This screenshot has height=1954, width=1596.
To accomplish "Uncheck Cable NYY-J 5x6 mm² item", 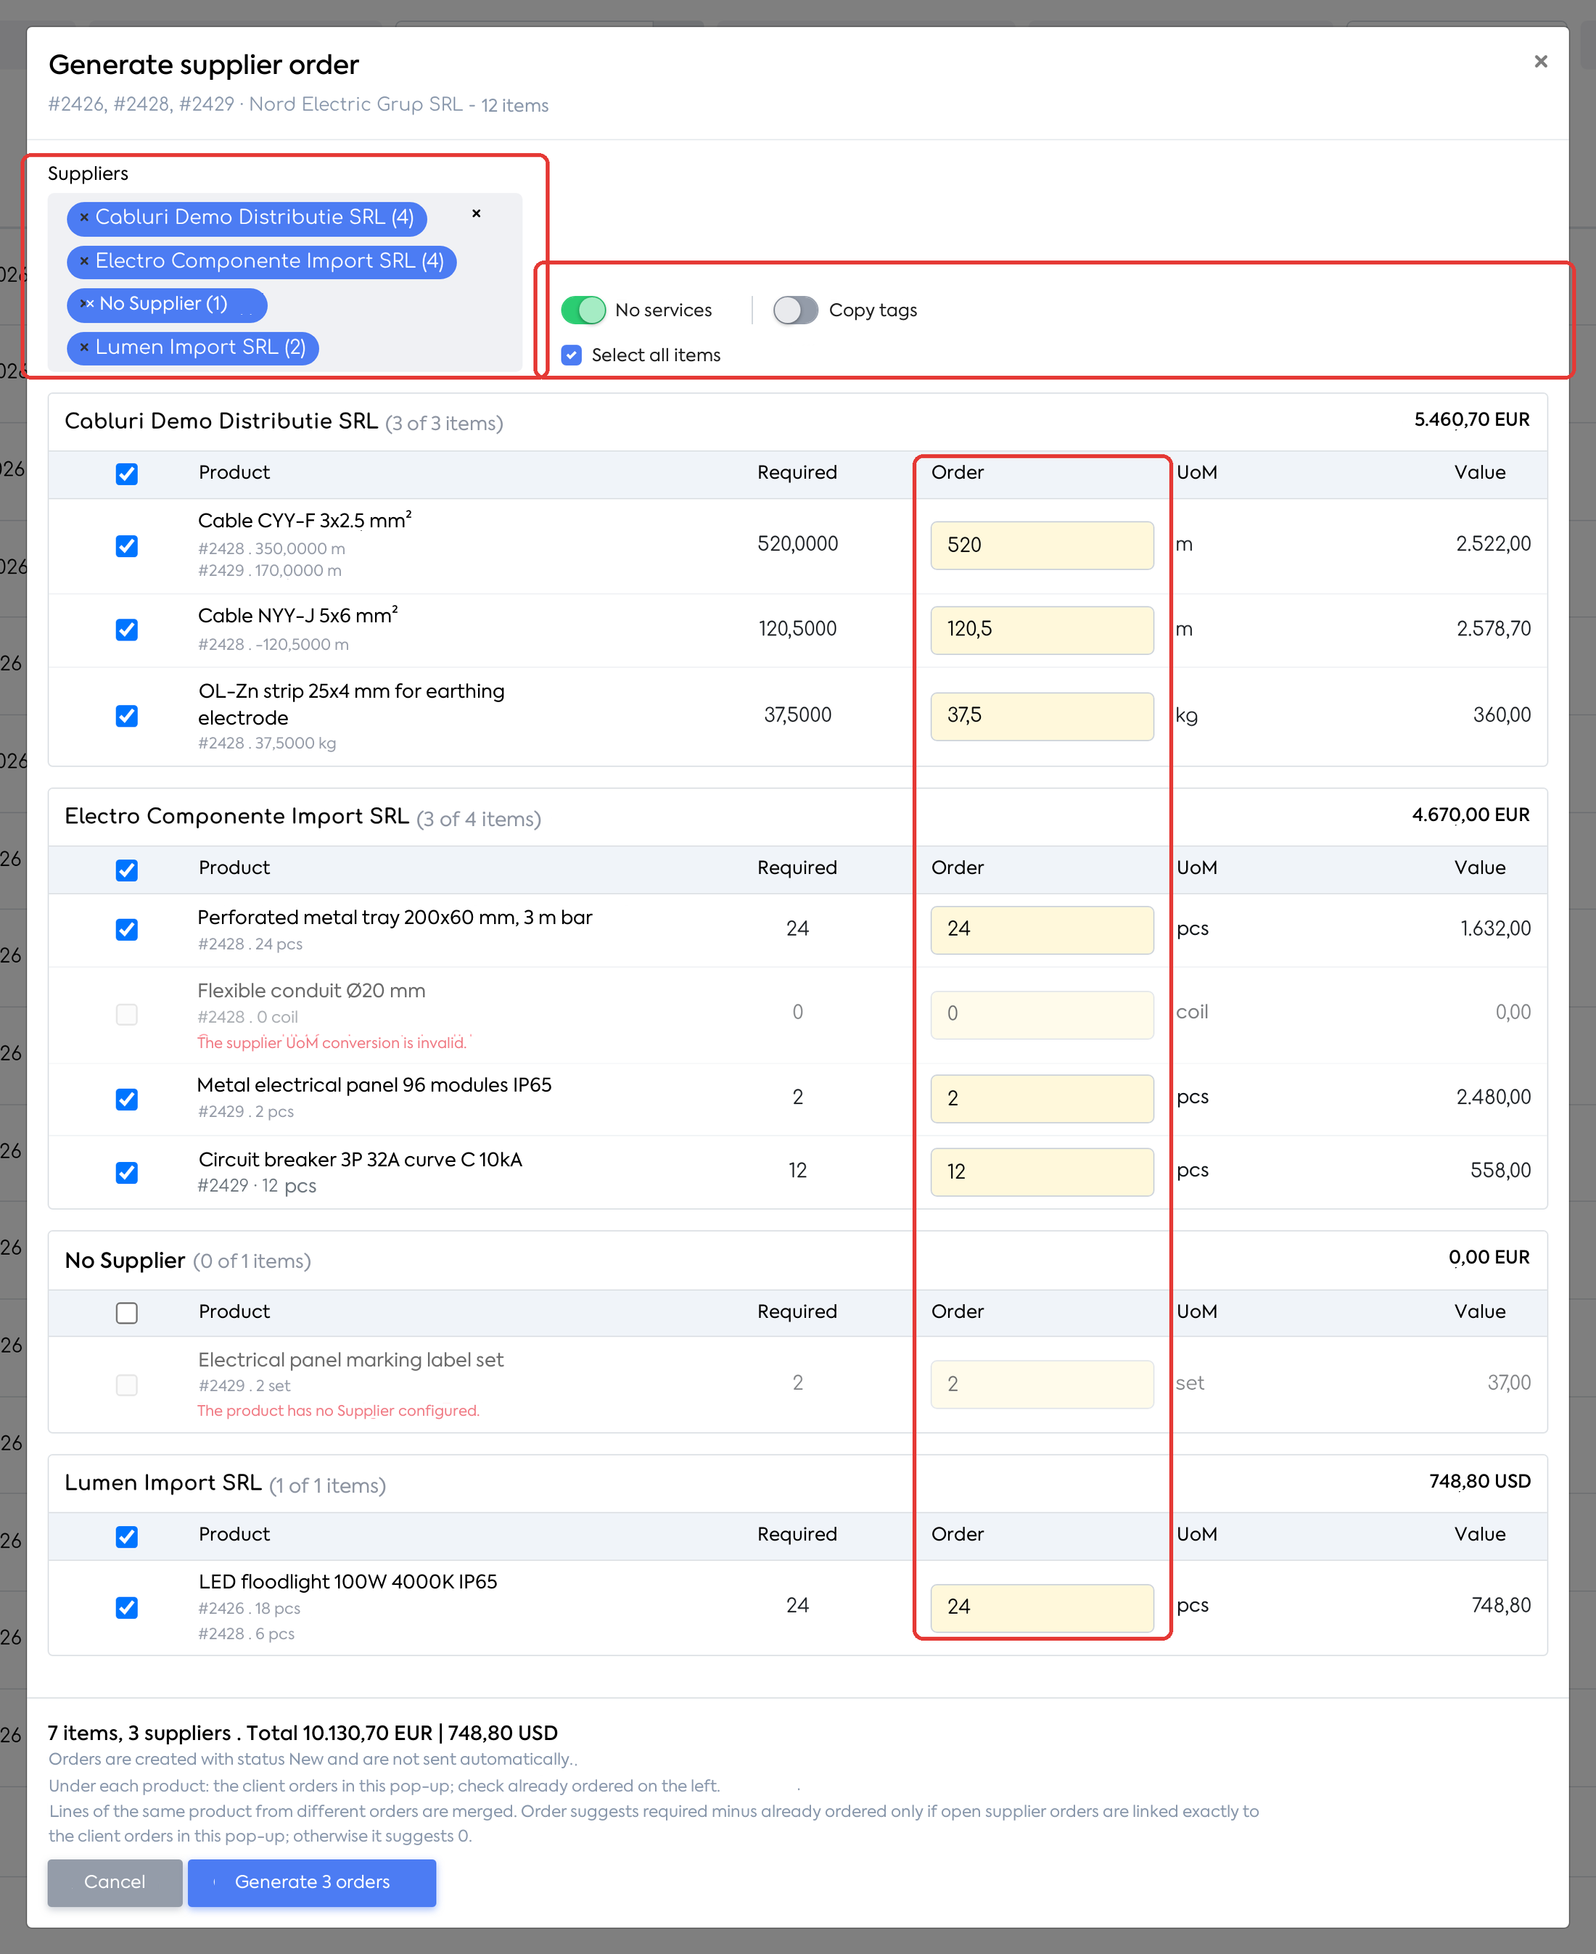I will tap(127, 630).
